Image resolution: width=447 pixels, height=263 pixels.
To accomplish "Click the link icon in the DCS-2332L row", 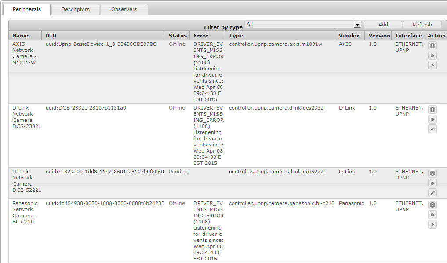I will click(432, 129).
